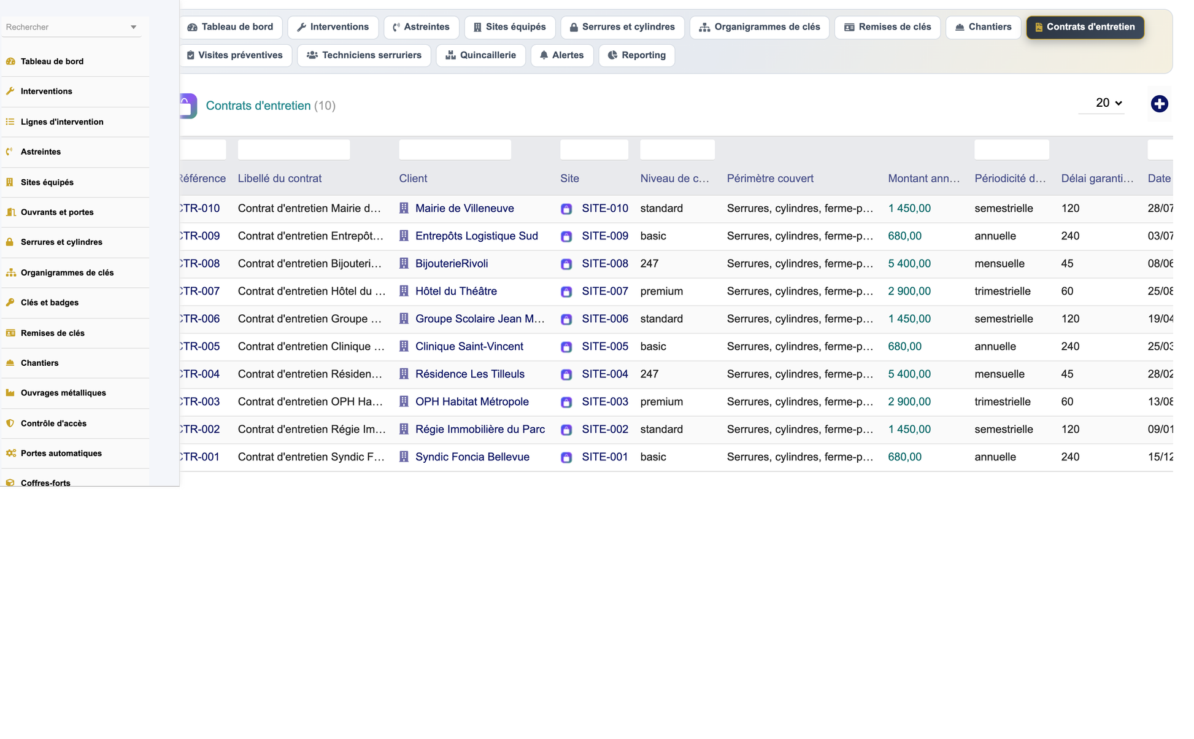Open site SITE-008 link
The height and width of the screenshot is (739, 1194).
[605, 264]
